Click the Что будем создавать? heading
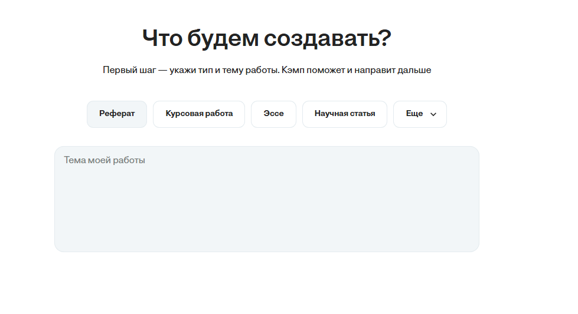 click(x=266, y=39)
